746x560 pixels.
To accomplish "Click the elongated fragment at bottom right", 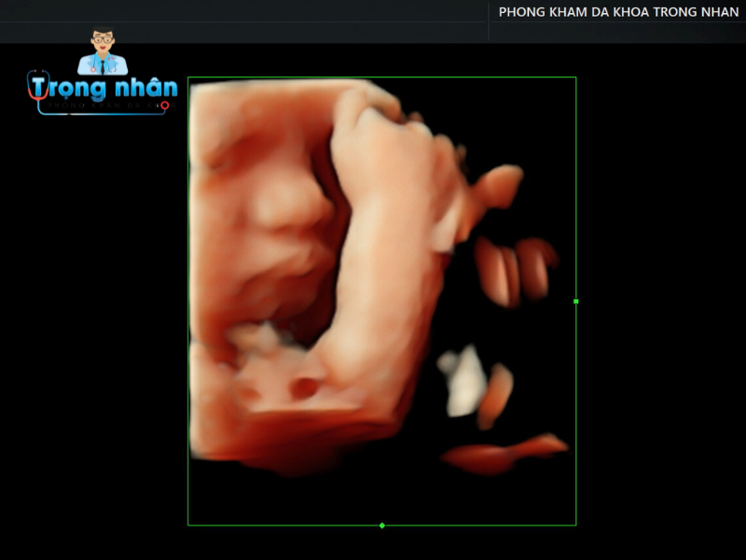I will click(504, 454).
